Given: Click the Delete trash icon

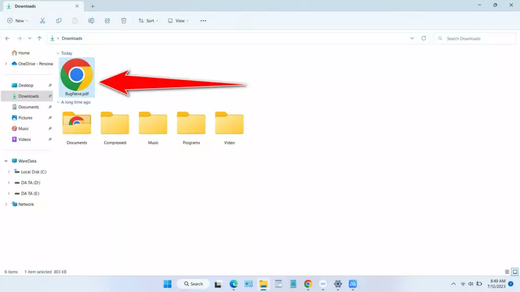Looking at the screenshot, I should [124, 20].
